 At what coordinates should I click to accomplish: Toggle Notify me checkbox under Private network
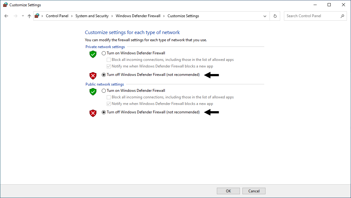point(109,66)
